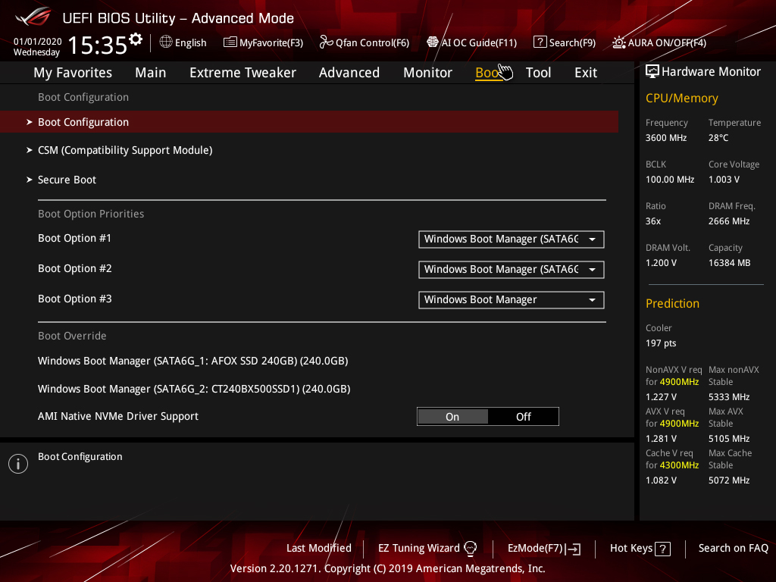This screenshot has width=776, height=582.
Task: Show Hot Keys help
Action: [x=631, y=548]
